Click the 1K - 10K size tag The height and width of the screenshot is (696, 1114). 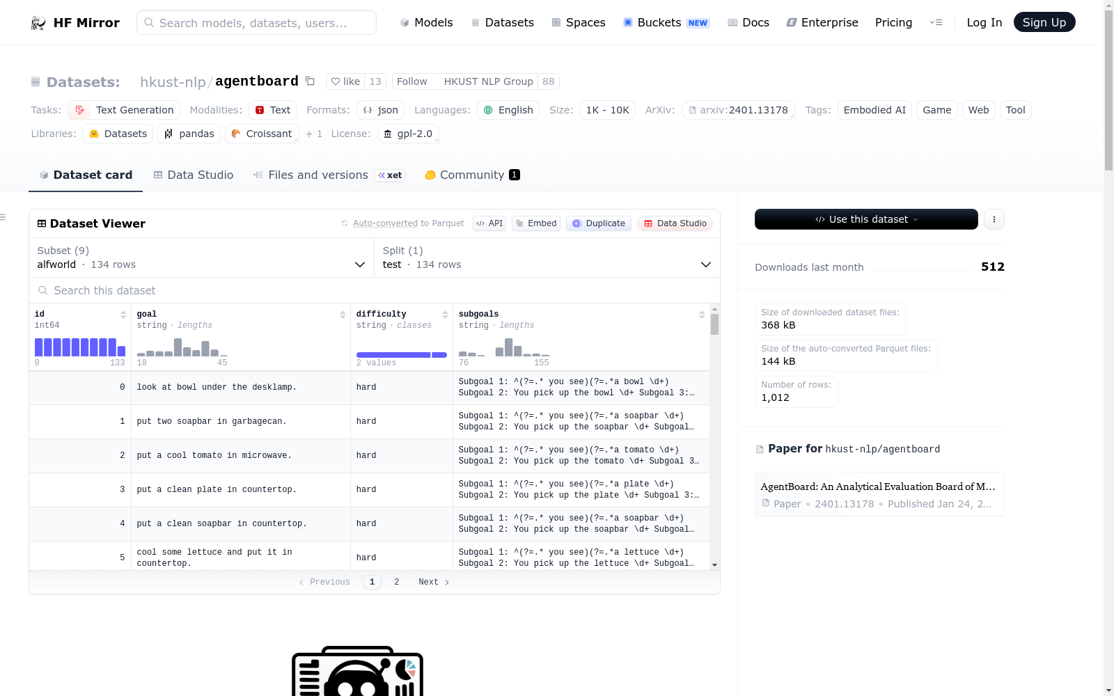click(608, 110)
